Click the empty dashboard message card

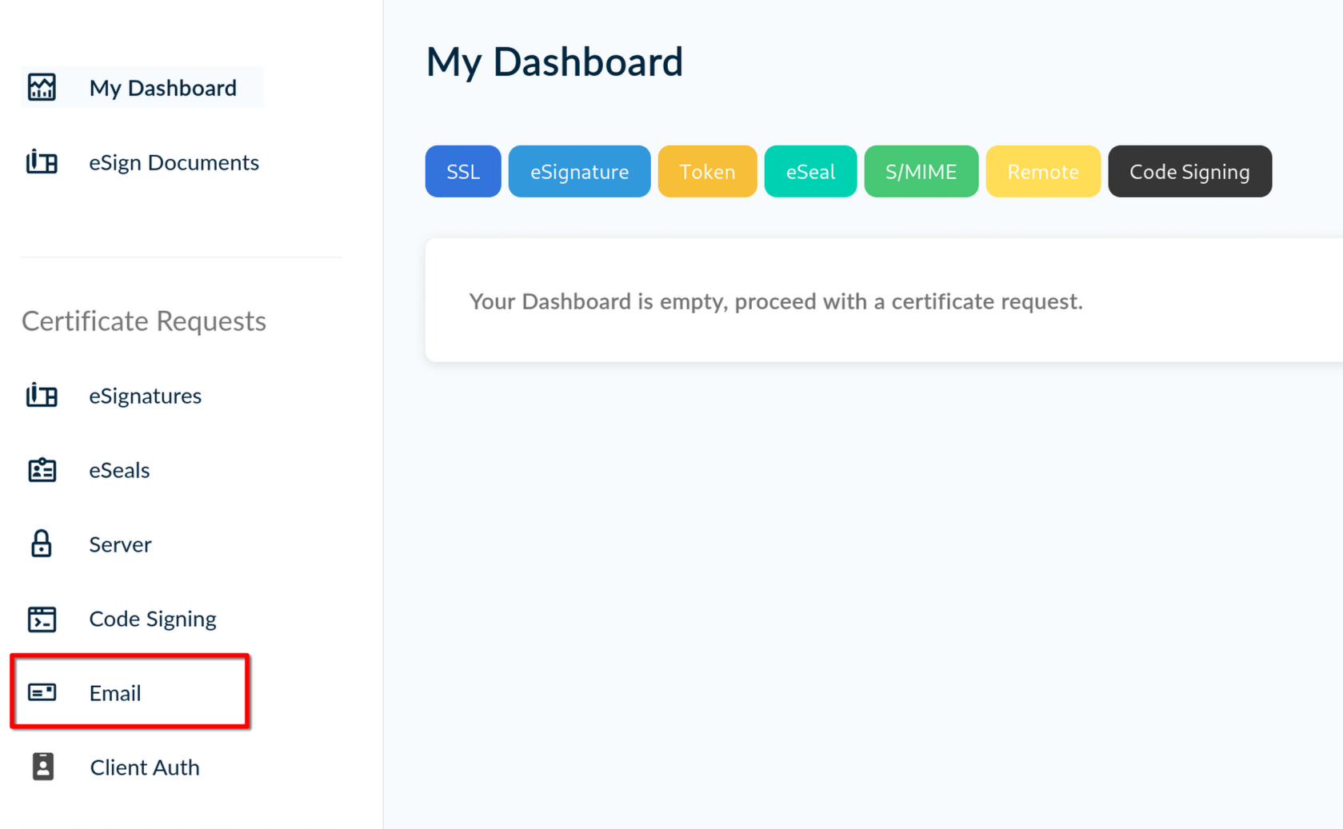pos(880,301)
